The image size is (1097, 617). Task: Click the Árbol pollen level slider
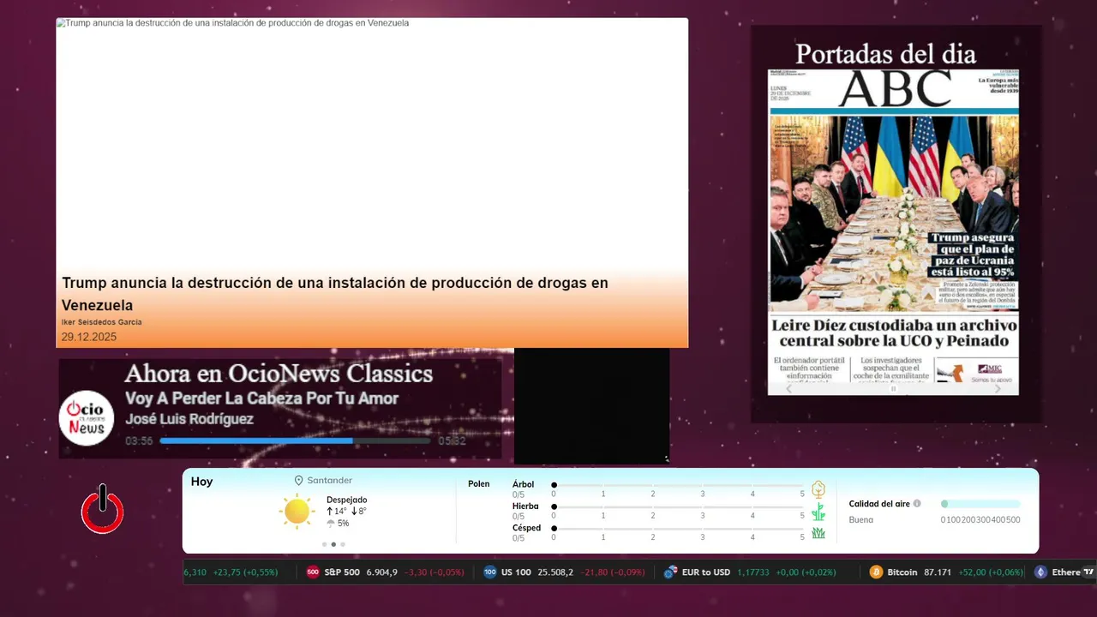click(679, 485)
